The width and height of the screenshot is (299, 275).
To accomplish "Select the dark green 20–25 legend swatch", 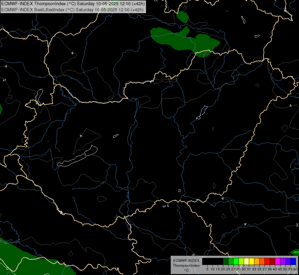I will [x=226, y=261].
